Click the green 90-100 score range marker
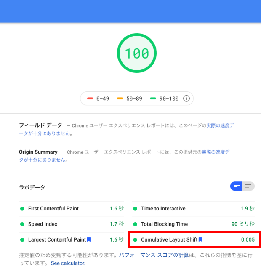Image resolution: width=261 pixels, height=274 pixels. point(153,98)
